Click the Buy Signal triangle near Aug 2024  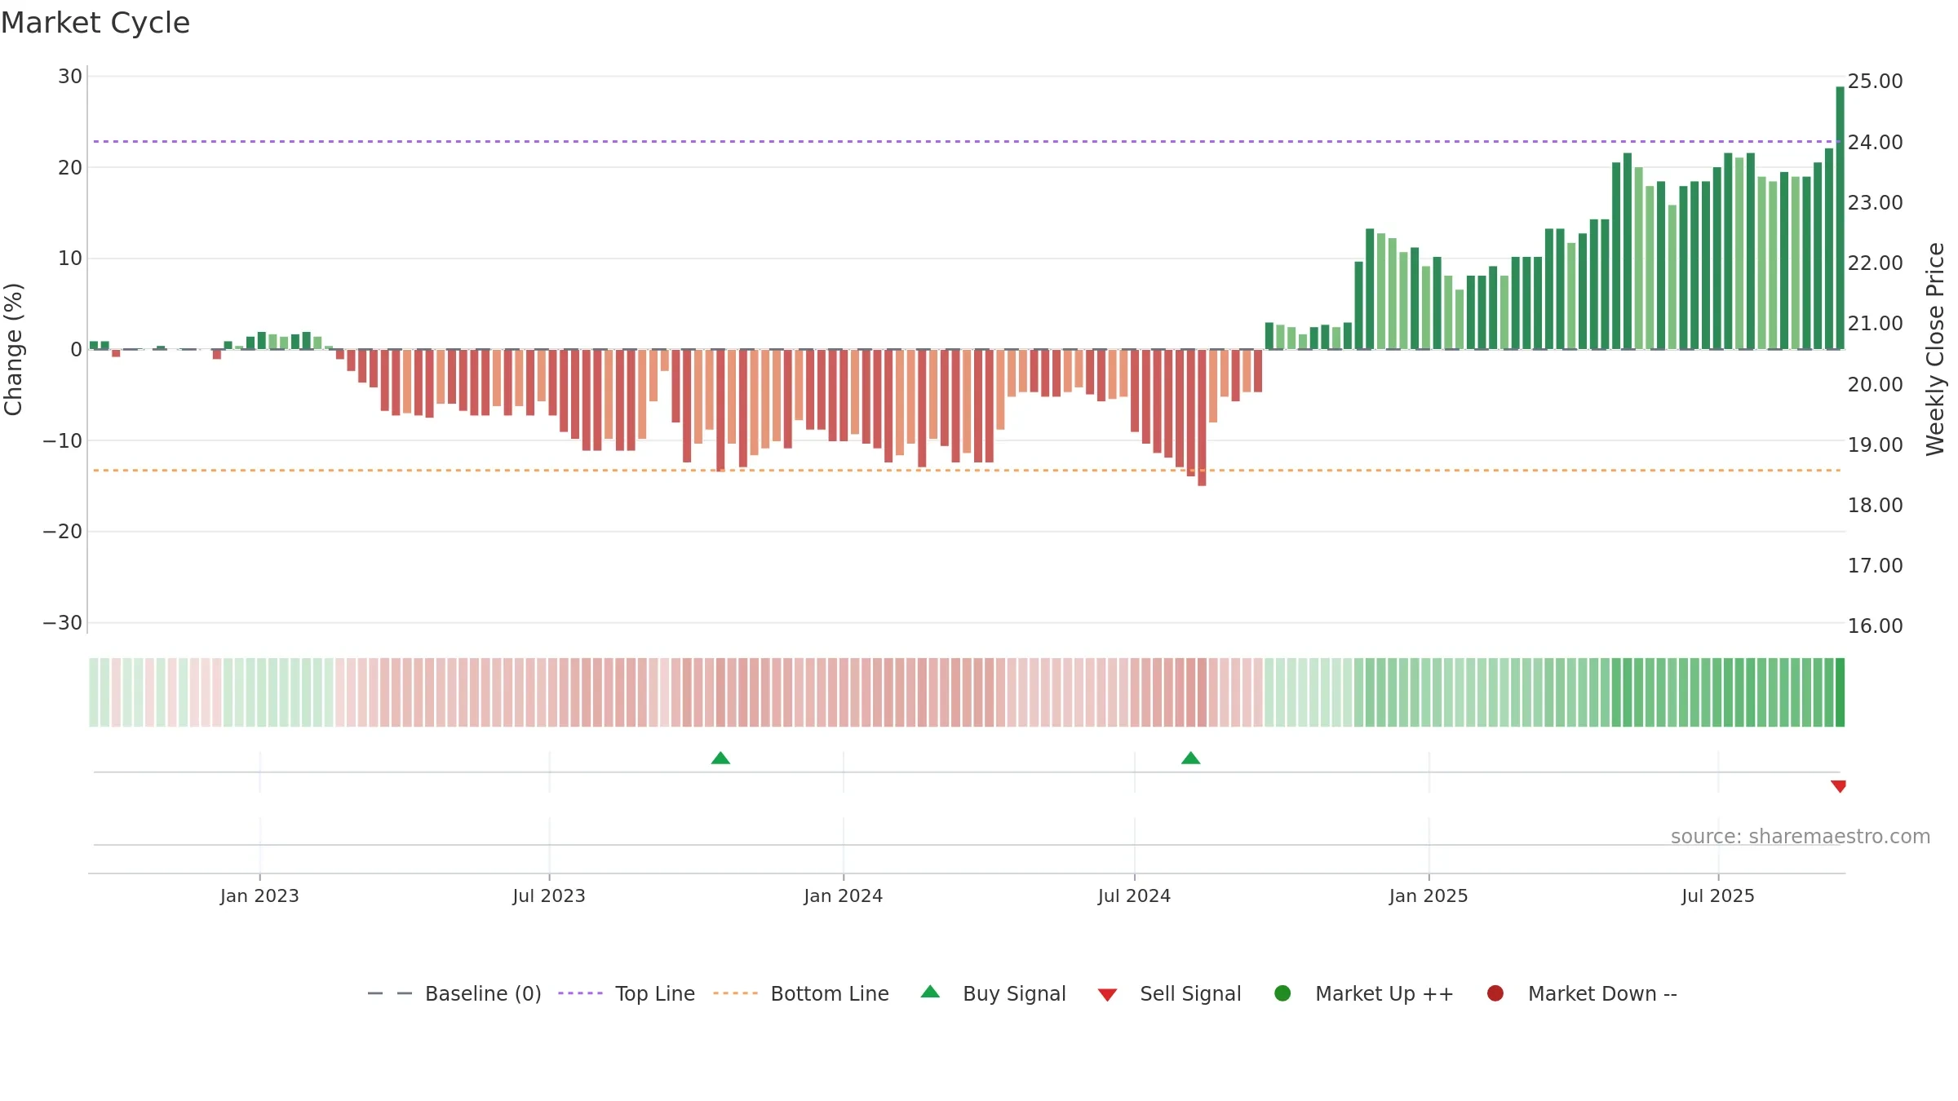(1190, 758)
